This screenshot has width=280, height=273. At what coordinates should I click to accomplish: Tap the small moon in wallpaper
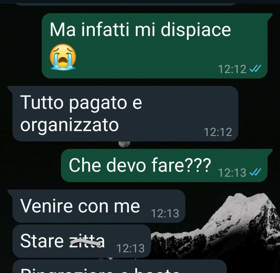pyautogui.click(x=124, y=144)
